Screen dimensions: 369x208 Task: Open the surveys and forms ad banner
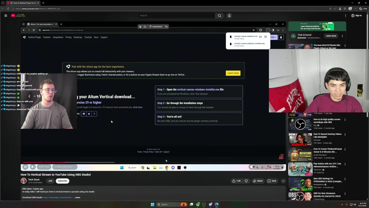[x=317, y=26]
